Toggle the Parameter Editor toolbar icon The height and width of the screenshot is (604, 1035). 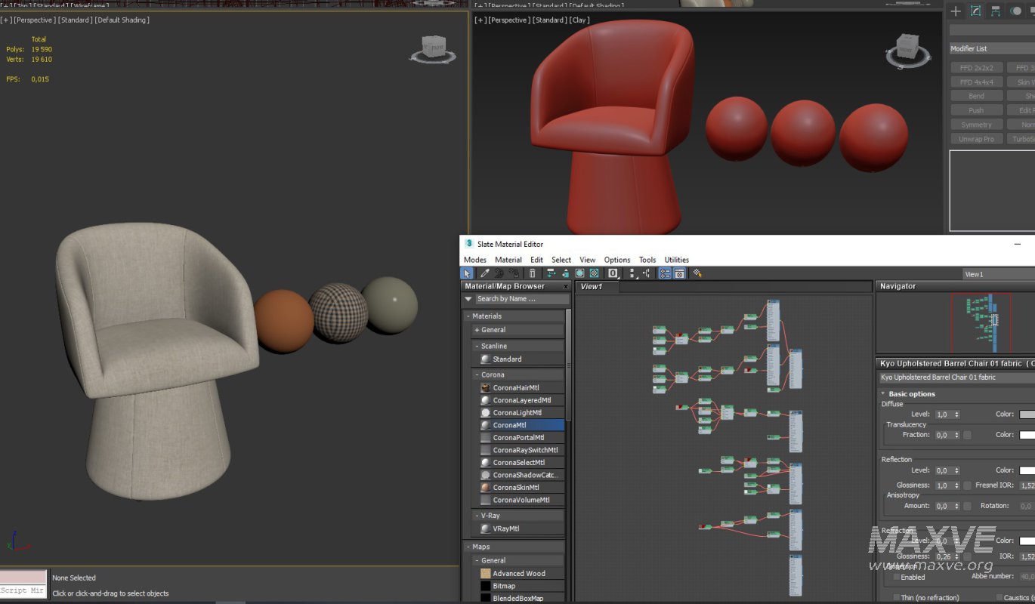pos(679,273)
